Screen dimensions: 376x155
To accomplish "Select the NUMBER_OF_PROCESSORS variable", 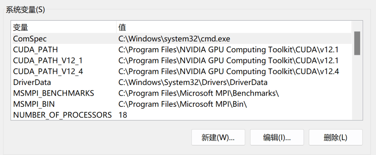I will point(62,115).
